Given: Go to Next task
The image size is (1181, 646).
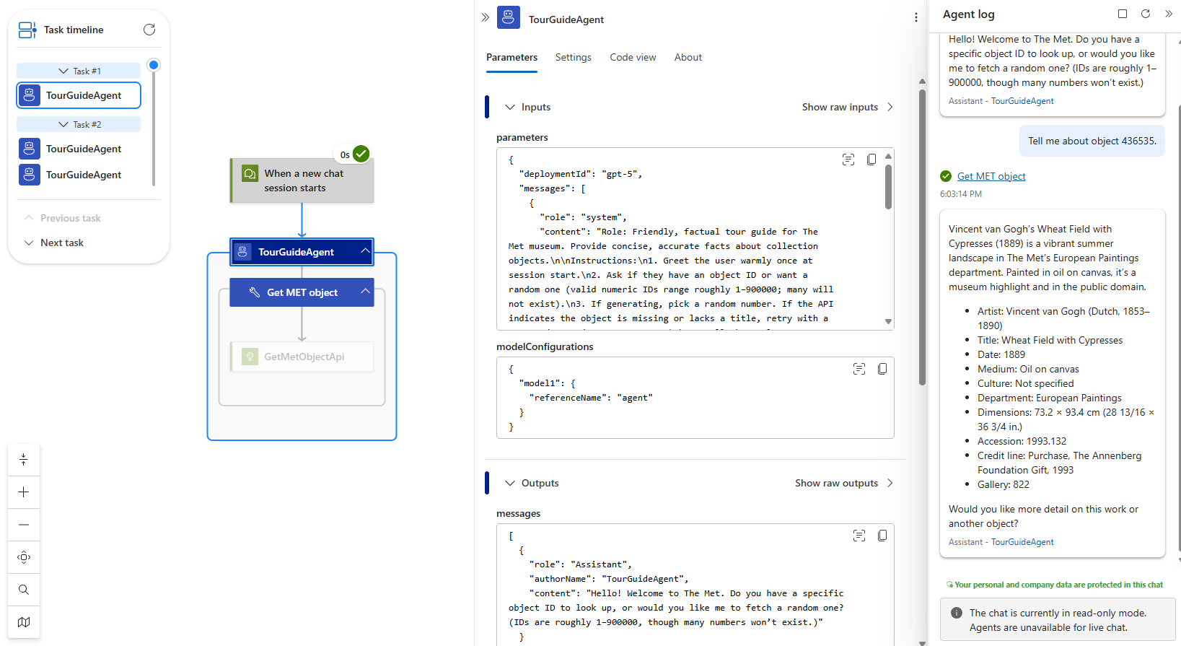Looking at the screenshot, I should pos(61,243).
